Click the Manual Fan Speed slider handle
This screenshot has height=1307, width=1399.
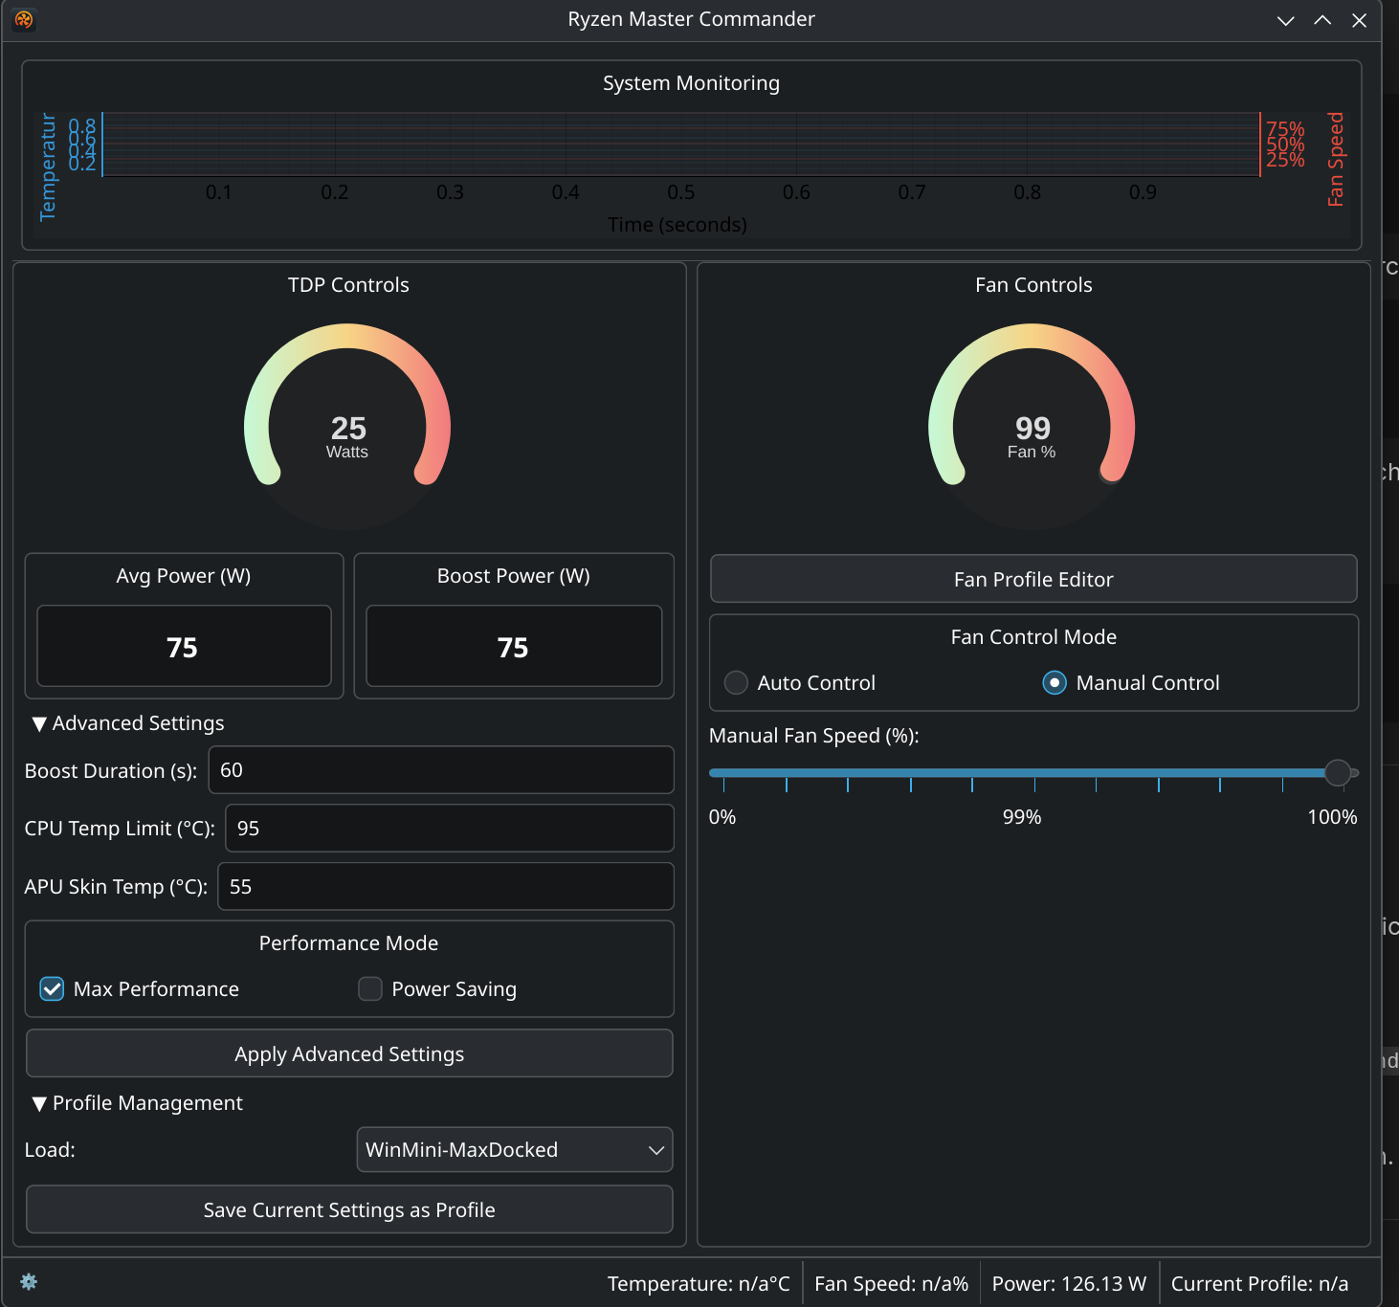[x=1338, y=772]
